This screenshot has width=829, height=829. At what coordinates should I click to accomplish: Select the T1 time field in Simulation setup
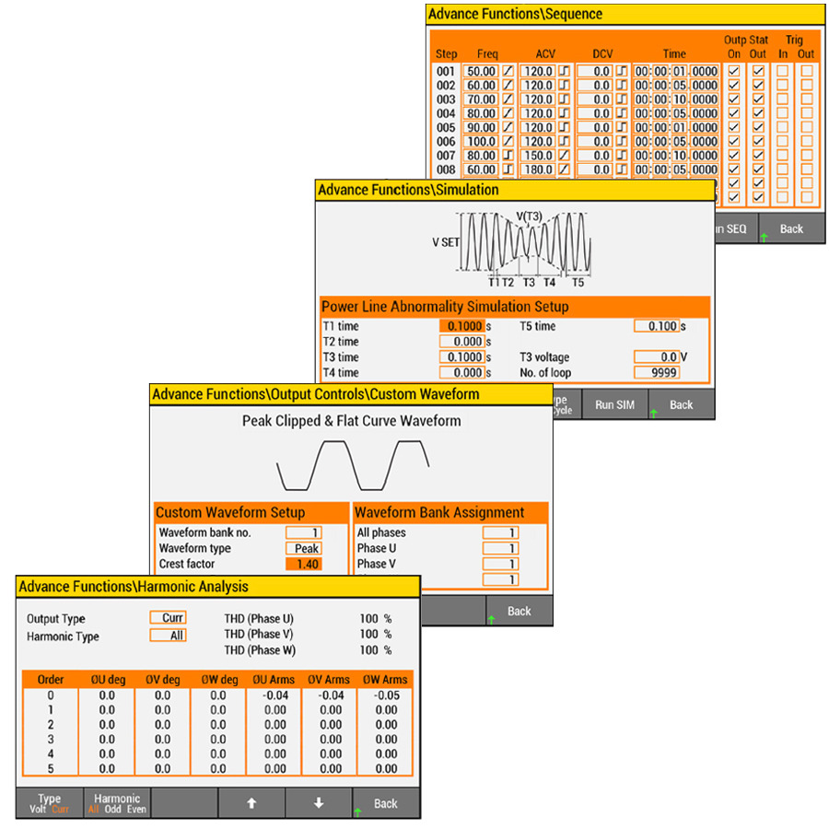point(461,326)
